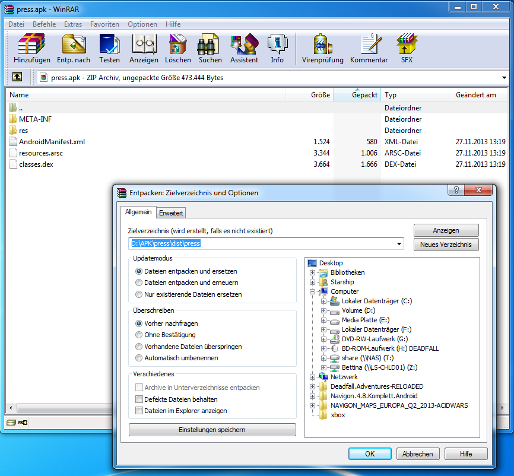Screen dimensions: 514x476
Task: Run the Virenprüfung scan icon
Action: [x=322, y=45]
